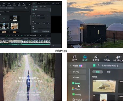This screenshot has height=101, width=123.
Task: Switch to first tab of properties panel
Action: 34,4
